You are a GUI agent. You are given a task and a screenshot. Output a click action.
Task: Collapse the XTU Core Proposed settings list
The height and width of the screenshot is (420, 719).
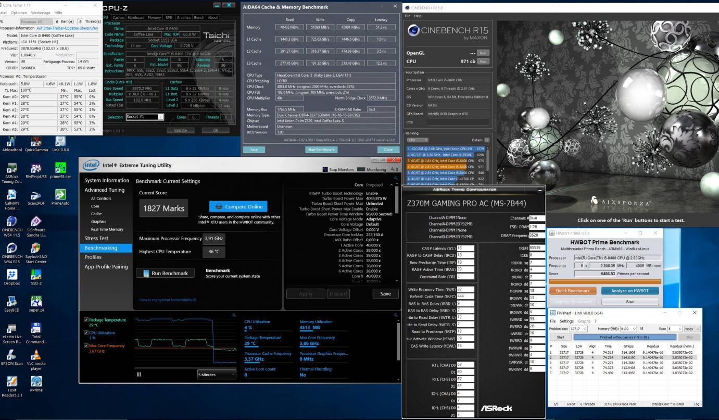pyautogui.click(x=392, y=184)
